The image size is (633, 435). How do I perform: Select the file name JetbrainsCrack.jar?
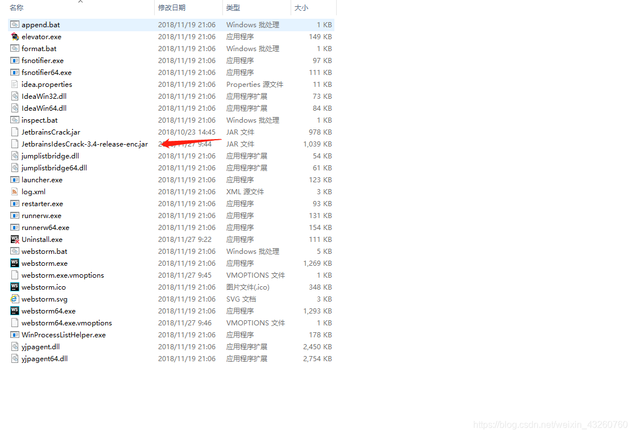[51, 132]
